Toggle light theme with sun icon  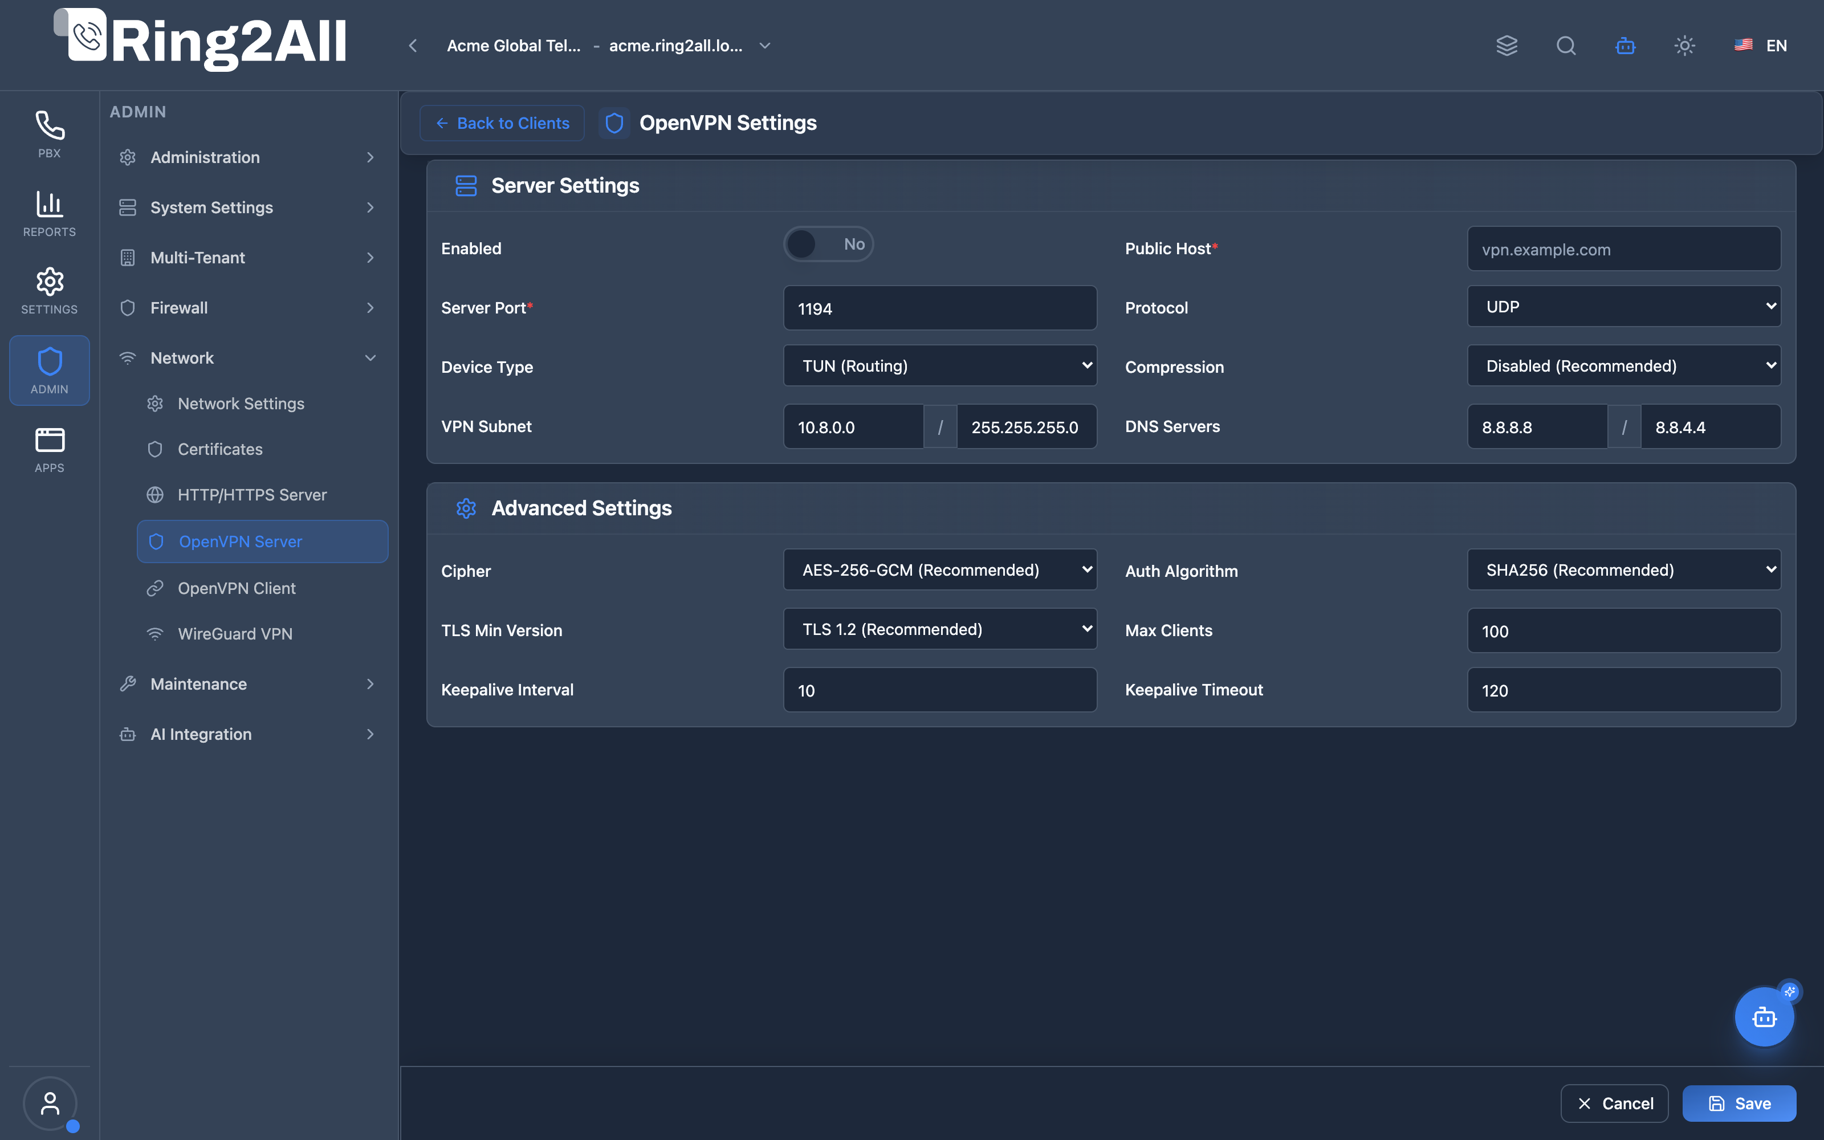(1684, 45)
